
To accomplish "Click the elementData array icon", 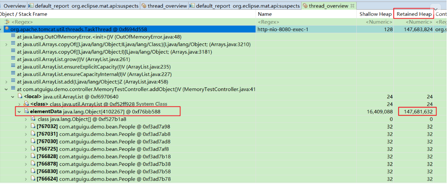I will [26, 111].
